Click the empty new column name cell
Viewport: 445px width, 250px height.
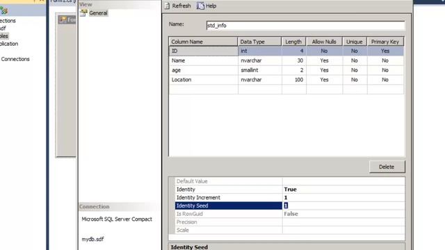pos(204,90)
